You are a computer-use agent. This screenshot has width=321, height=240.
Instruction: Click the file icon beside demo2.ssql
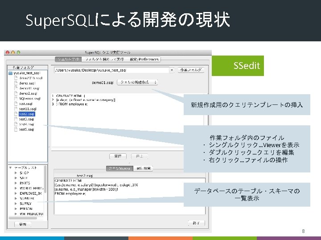click(16, 93)
